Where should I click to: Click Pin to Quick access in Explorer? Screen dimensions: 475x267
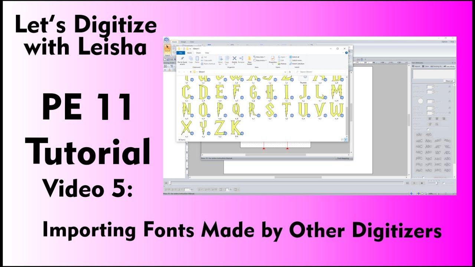coord(182,60)
